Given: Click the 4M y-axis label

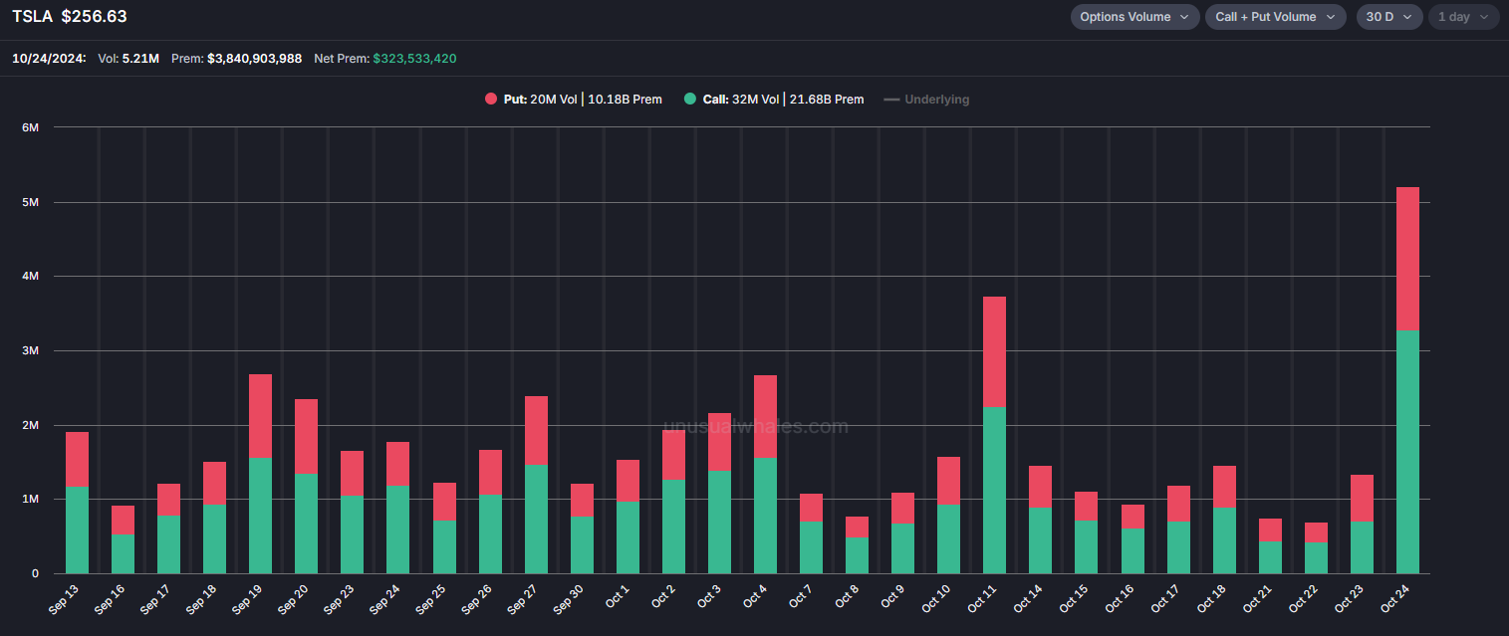Looking at the screenshot, I should coord(30,277).
